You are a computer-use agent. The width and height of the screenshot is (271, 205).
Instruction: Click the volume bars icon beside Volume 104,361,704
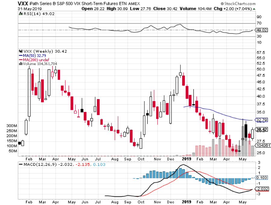pyautogui.click(x=20, y=64)
